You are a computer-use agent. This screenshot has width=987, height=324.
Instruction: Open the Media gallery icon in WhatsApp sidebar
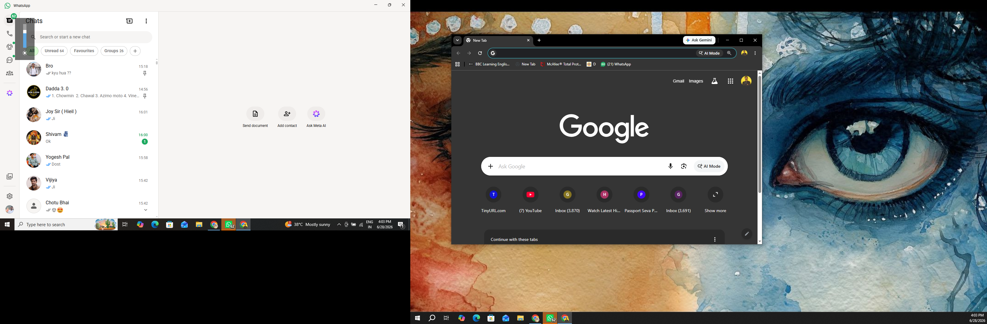(x=10, y=176)
